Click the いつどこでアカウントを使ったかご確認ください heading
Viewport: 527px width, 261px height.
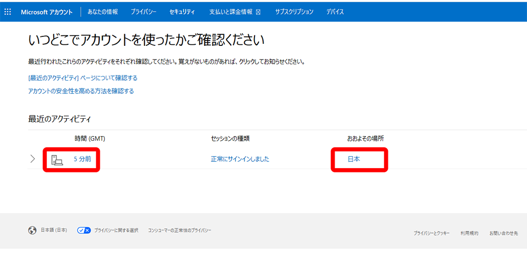pyautogui.click(x=147, y=41)
